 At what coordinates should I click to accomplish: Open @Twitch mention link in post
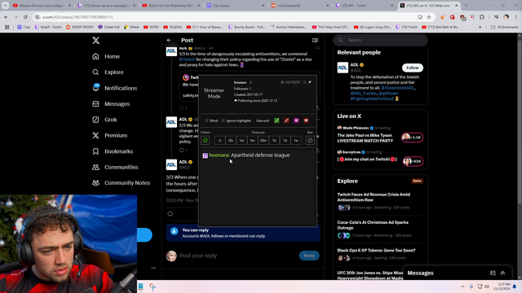[187, 59]
